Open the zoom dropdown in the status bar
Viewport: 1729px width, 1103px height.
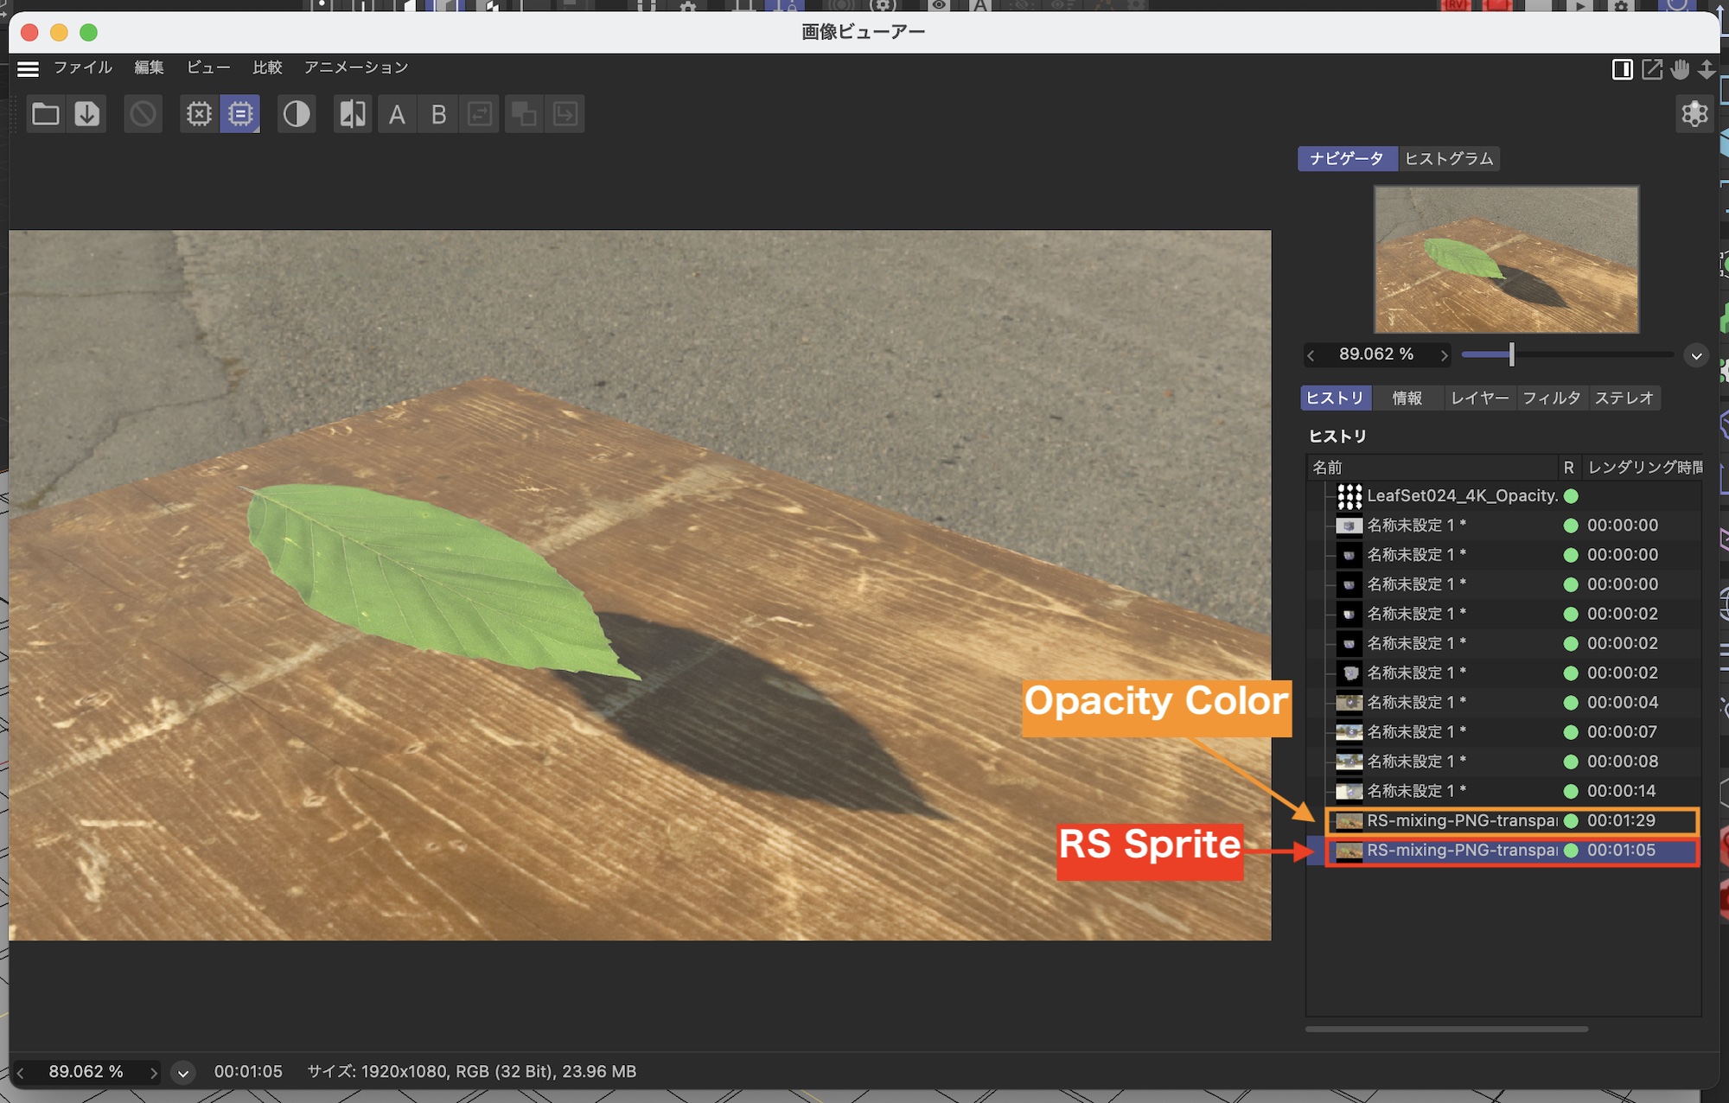182,1073
